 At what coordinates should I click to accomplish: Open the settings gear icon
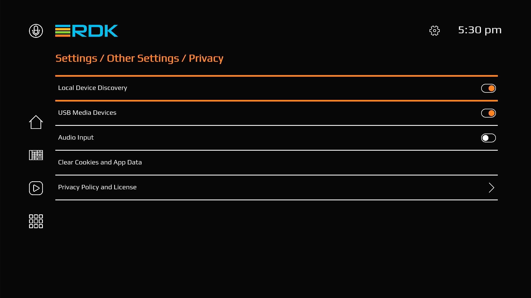click(x=434, y=31)
